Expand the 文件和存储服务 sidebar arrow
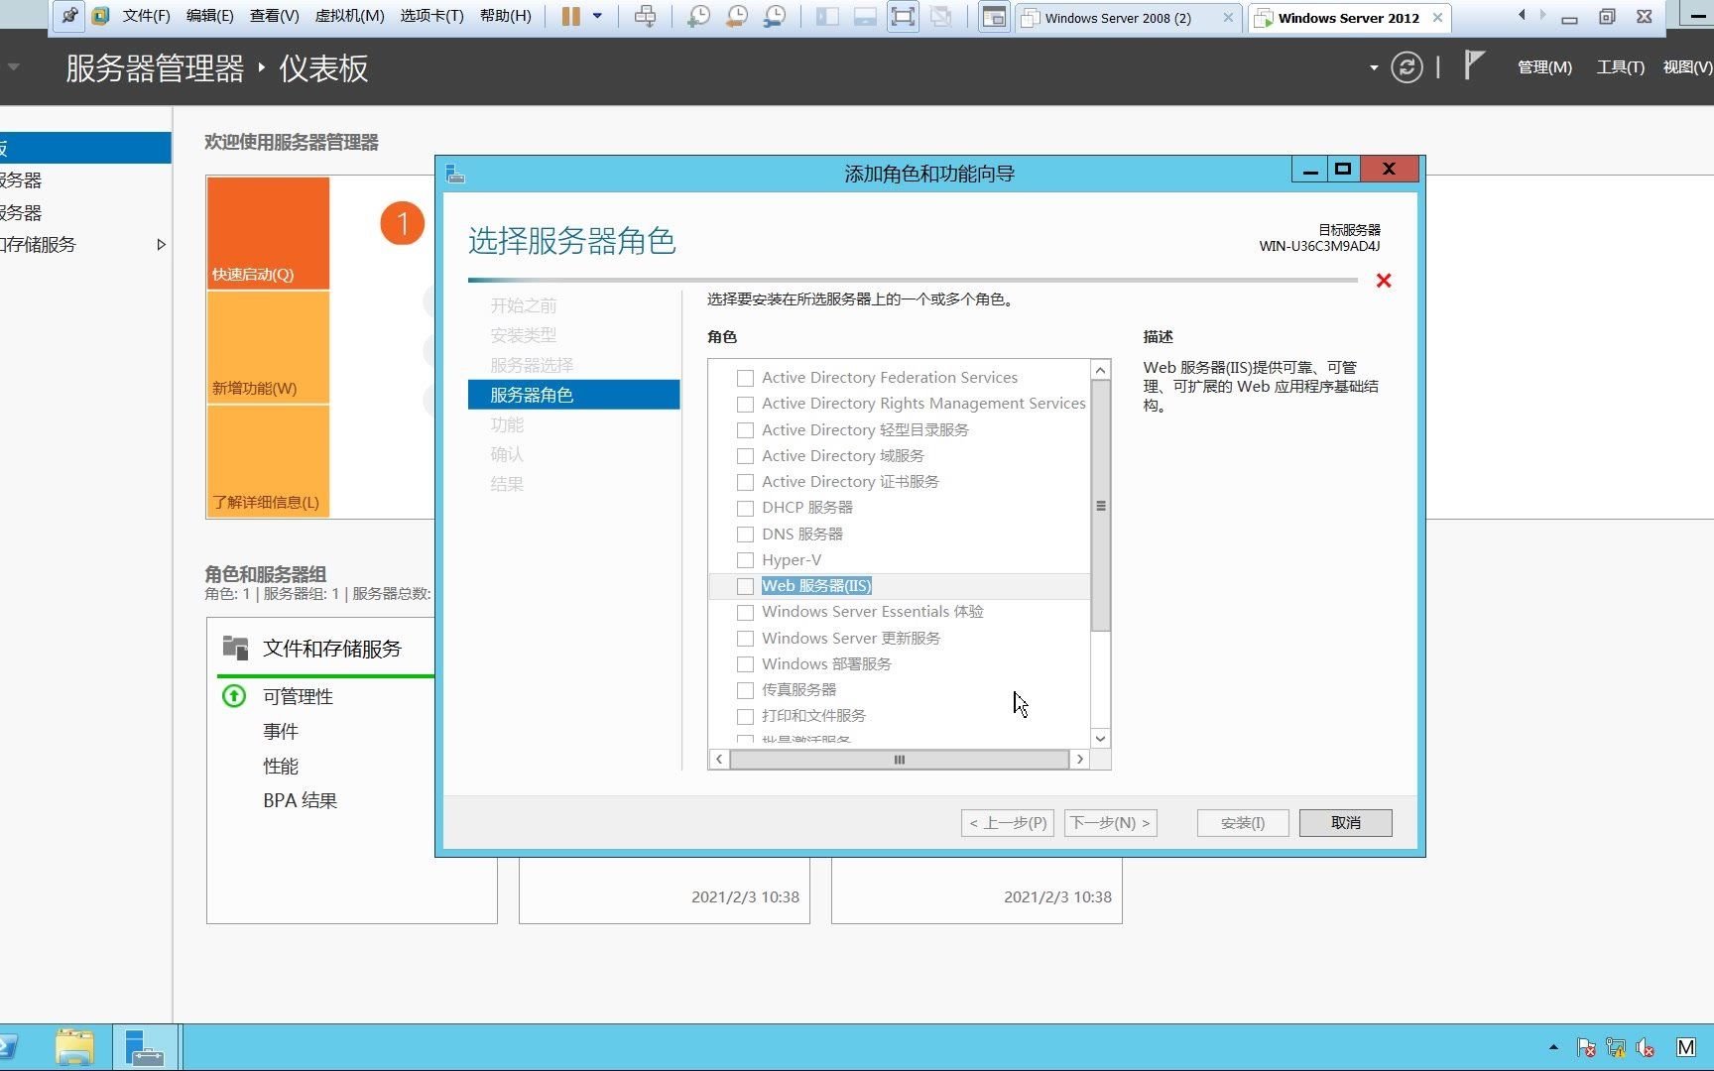Image resolution: width=1714 pixels, height=1071 pixels. [161, 244]
